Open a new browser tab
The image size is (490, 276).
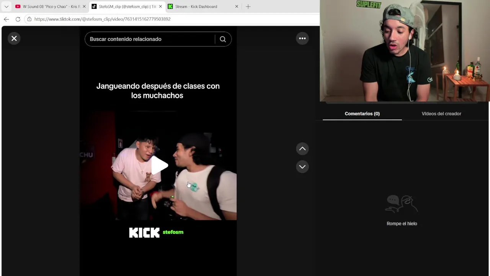click(248, 7)
